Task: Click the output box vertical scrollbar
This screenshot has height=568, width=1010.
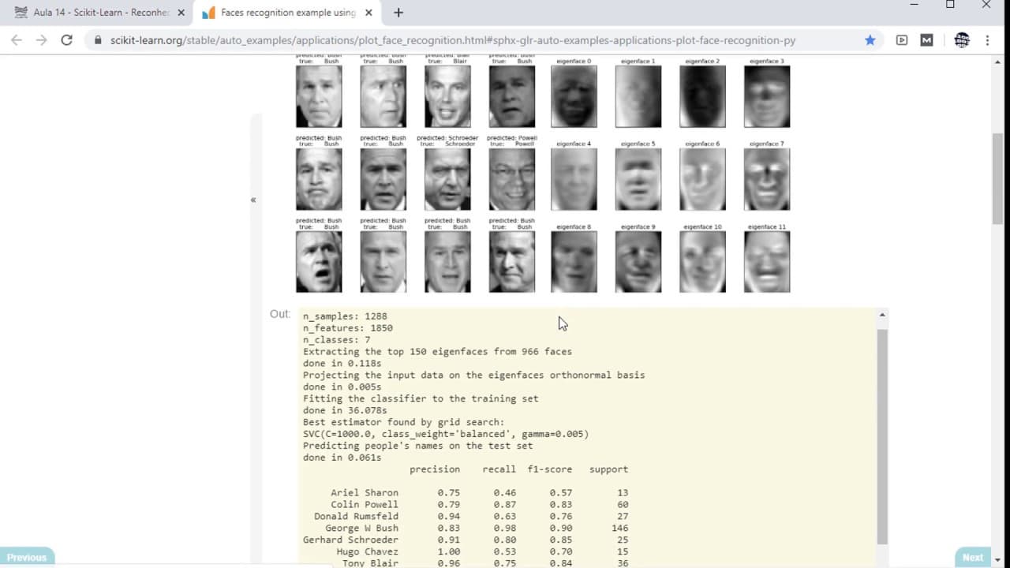Action: coord(882,435)
